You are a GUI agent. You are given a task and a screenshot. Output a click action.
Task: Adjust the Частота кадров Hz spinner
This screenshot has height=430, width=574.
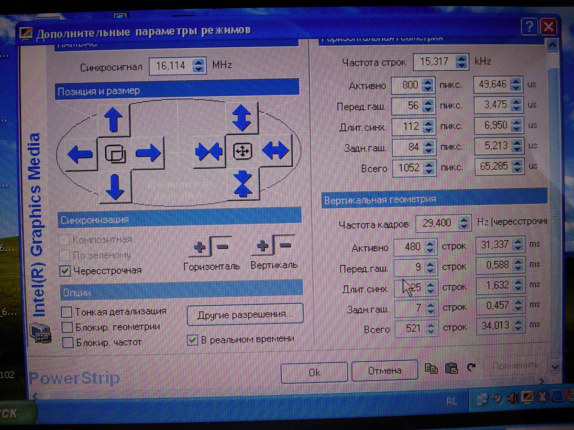463,223
